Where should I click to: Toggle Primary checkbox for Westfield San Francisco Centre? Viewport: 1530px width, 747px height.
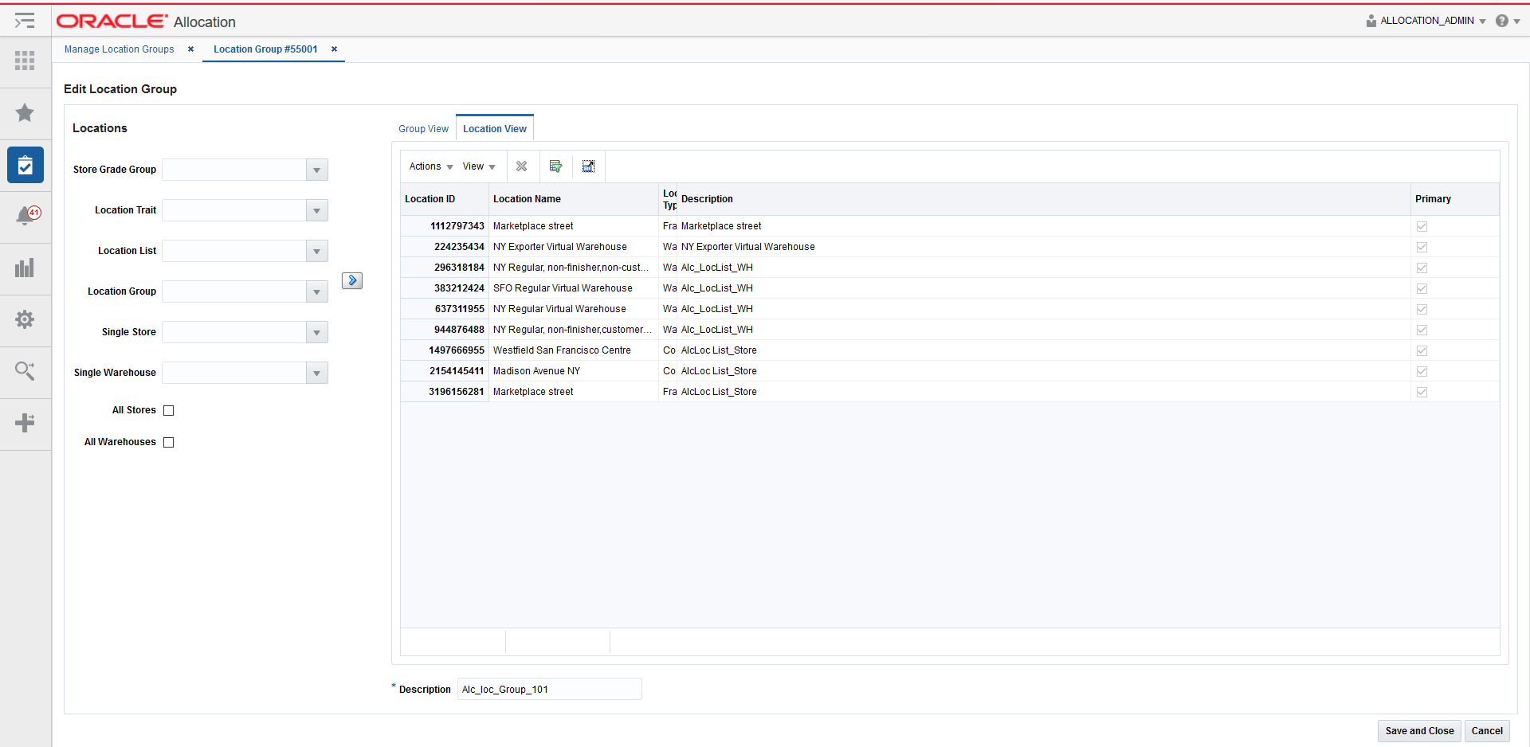tap(1422, 350)
